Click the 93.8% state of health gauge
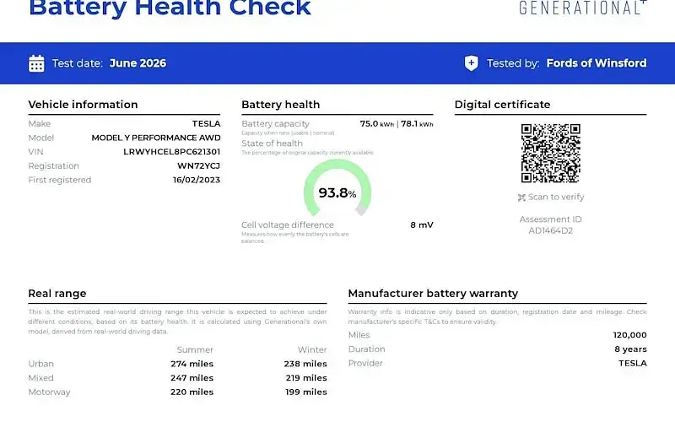Viewport: 675px width, 422px height. [337, 187]
